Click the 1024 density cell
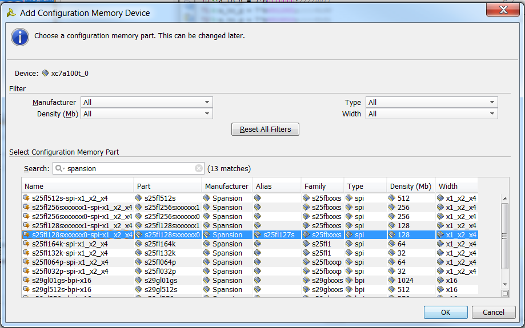525x328 pixels. click(x=411, y=280)
